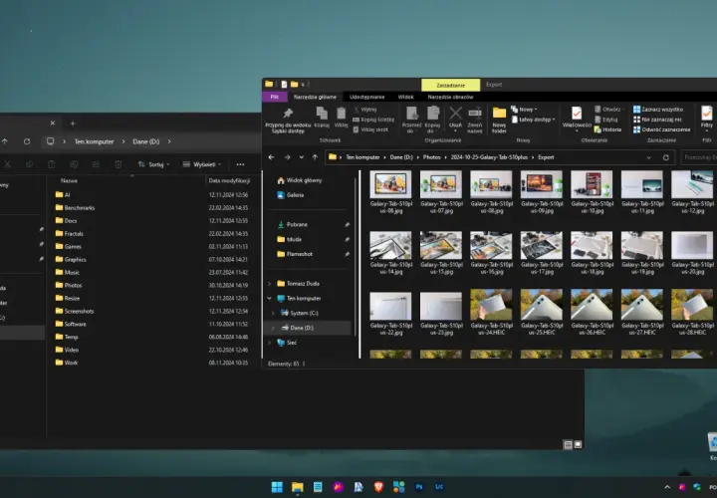The image size is (717, 498).
Task: Click the Usuń X icon
Action: point(455,114)
